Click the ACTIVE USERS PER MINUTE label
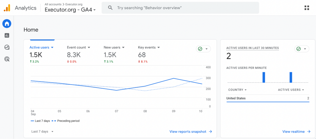Viewport: 316px width, 139px height. click(246, 68)
